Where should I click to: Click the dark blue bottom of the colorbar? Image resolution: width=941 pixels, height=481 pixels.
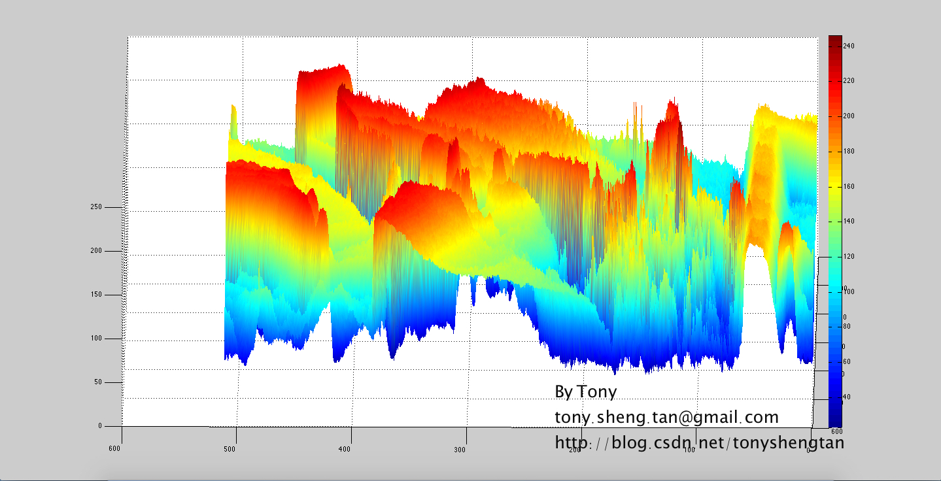(x=835, y=419)
